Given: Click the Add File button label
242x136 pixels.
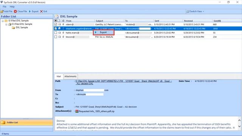Looking at the screenshot, I should tap(8, 11).
